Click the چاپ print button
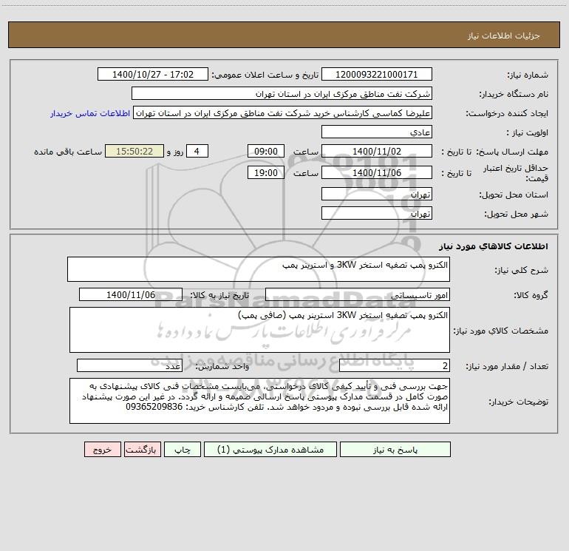The image size is (569, 551). pyautogui.click(x=183, y=450)
